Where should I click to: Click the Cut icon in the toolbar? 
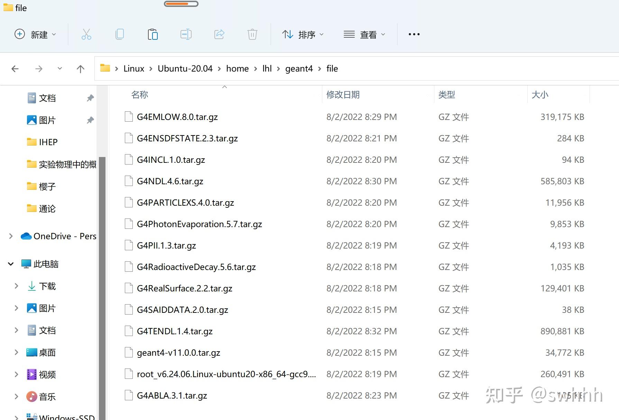pos(86,34)
